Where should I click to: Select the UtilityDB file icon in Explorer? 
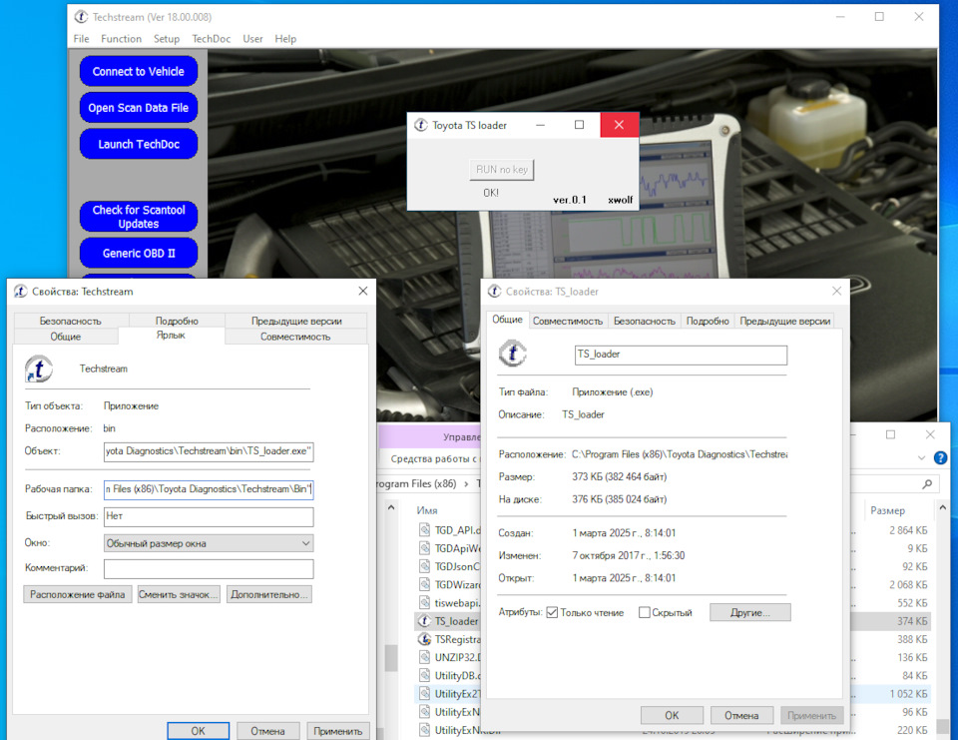pyautogui.click(x=425, y=675)
